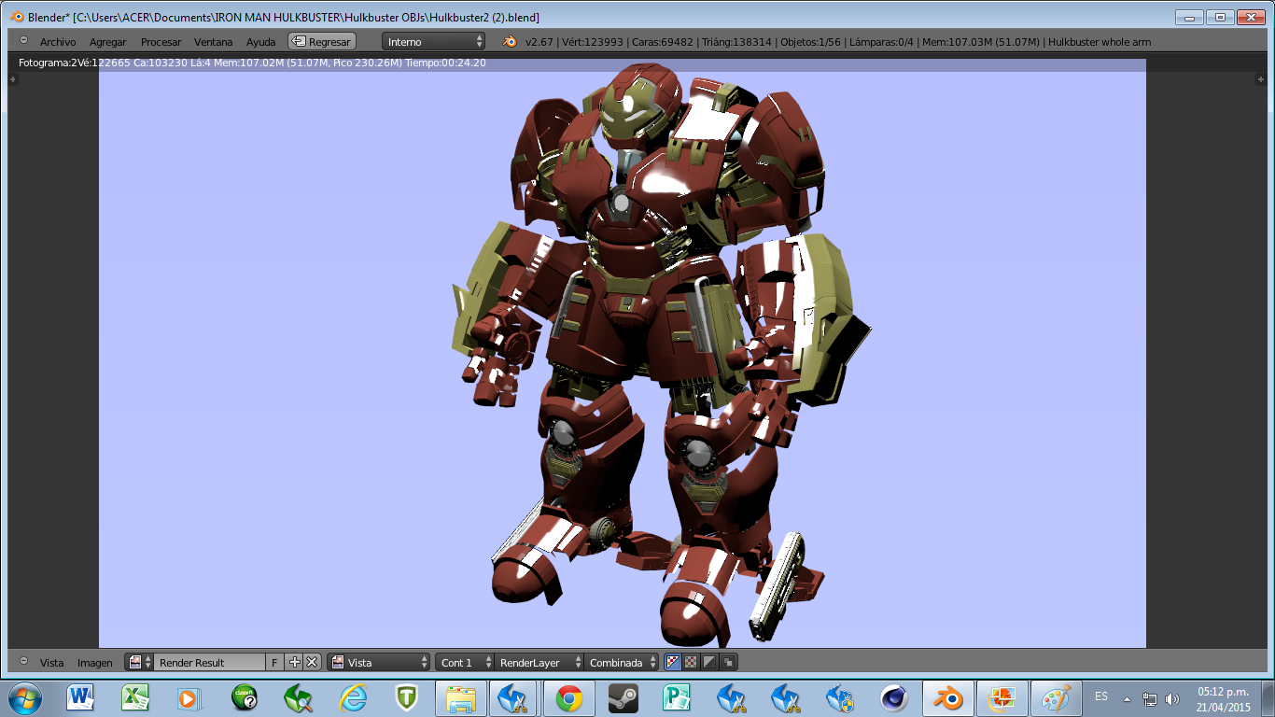This screenshot has height=717, width=1275.
Task: Open Steam from the taskbar
Action: click(623, 697)
